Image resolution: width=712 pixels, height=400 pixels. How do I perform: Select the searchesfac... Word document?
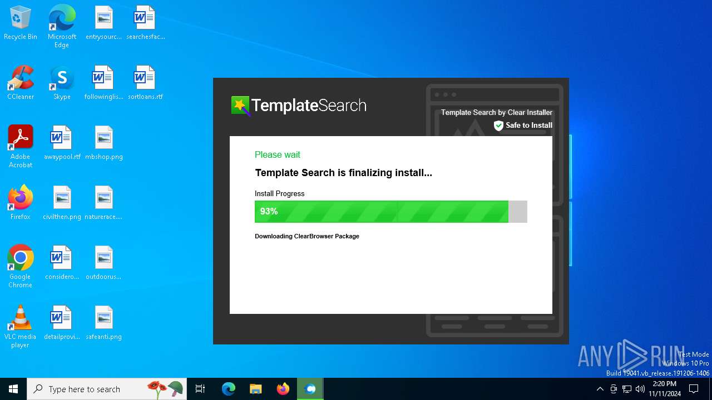(145, 23)
